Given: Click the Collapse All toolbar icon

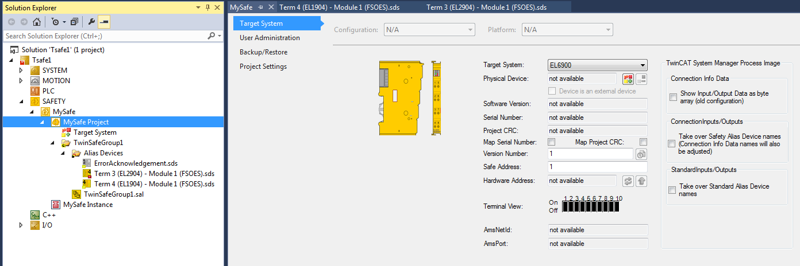Looking at the screenshot, I should click(x=74, y=22).
